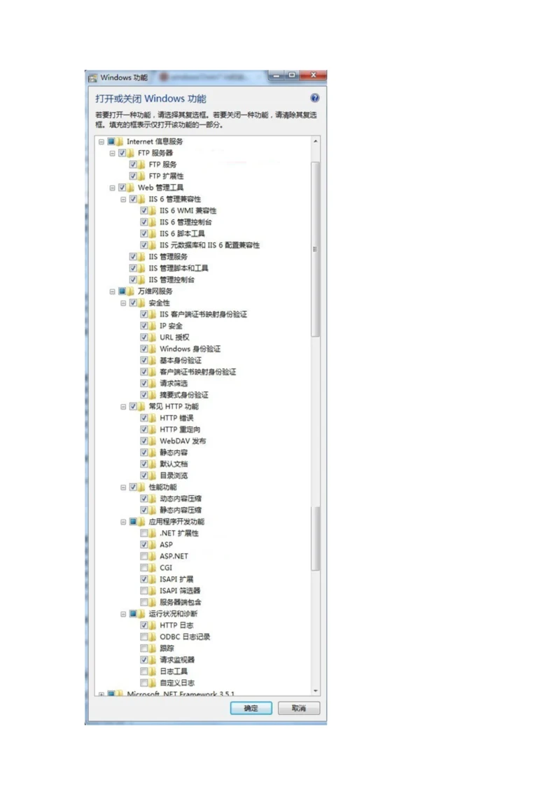Select the 请求筛选 row text
The width and height of the screenshot is (560, 792).
[173, 383]
